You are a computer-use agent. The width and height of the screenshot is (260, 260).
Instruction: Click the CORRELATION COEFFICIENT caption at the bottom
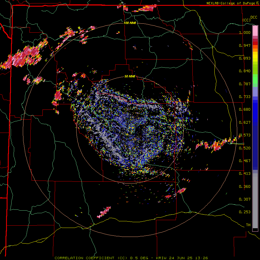[x=131, y=258]
